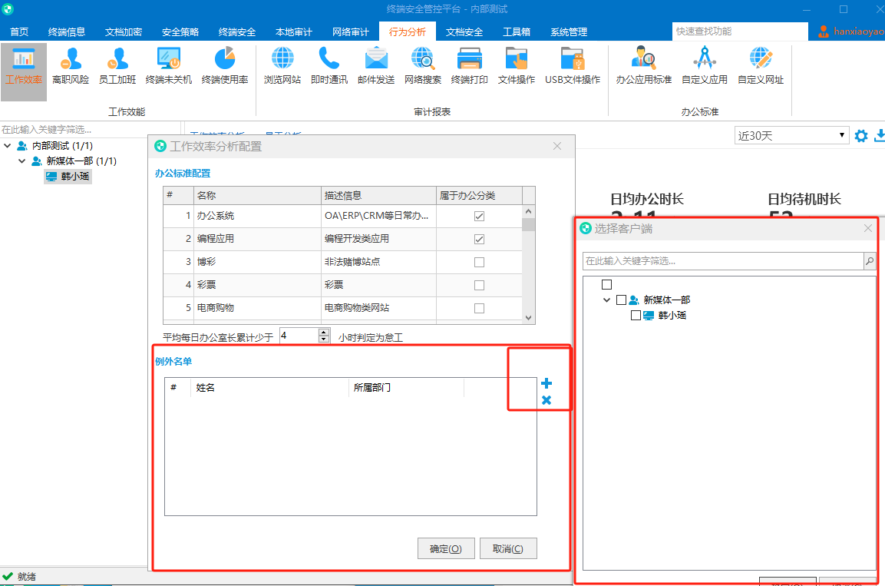The width and height of the screenshot is (885, 586).
Task: Check the 彩票 office category checkbox
Action: pos(479,285)
